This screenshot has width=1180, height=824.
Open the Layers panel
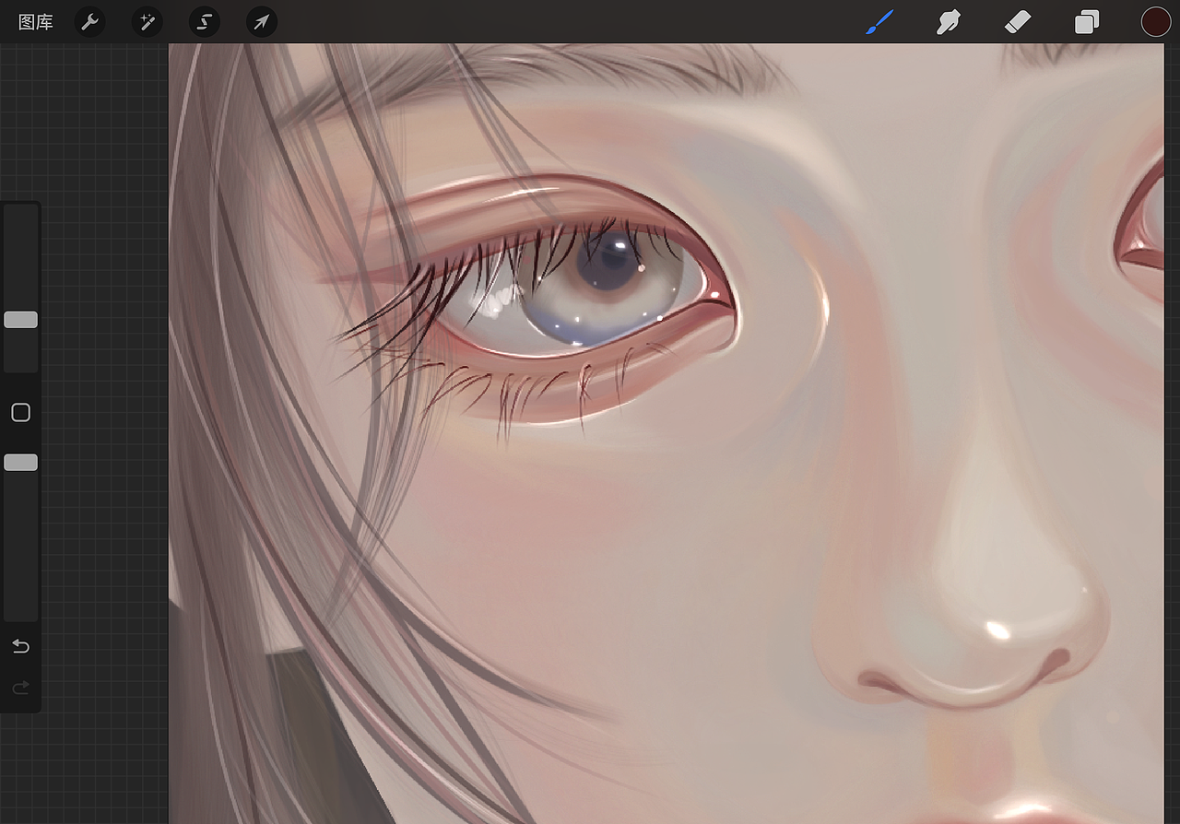tap(1087, 21)
